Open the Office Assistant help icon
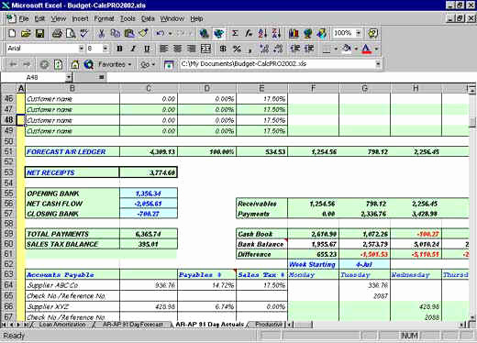 click(x=373, y=33)
